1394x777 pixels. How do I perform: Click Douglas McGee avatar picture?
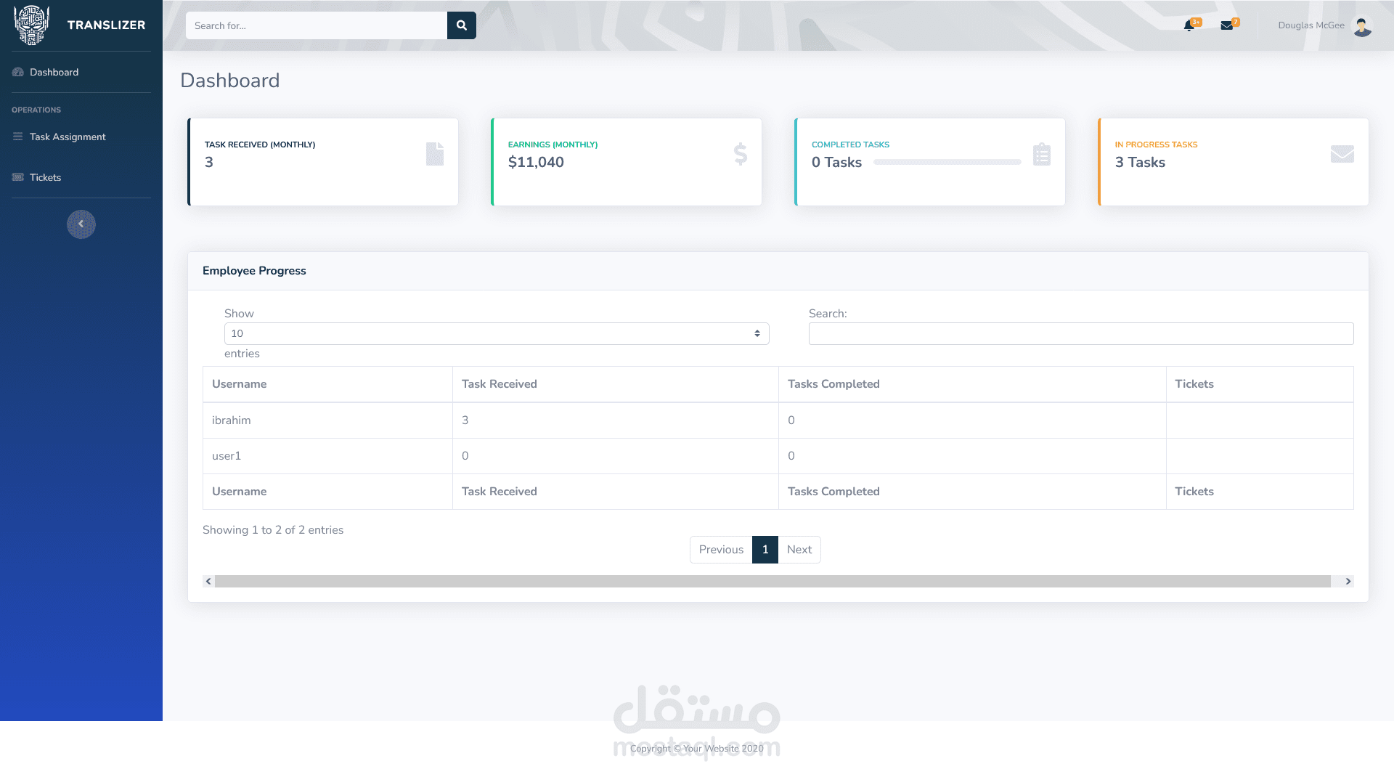pyautogui.click(x=1362, y=25)
